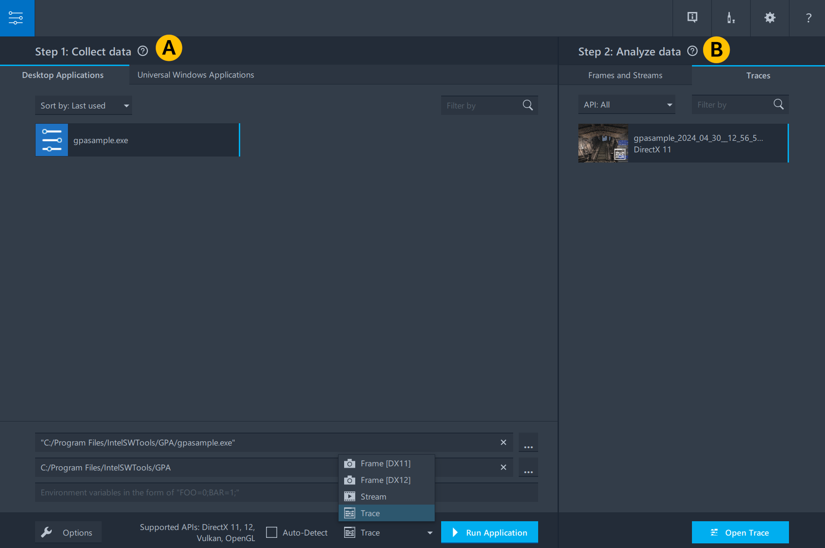Clear the application path with X icon
825x548 pixels.
[503, 442]
